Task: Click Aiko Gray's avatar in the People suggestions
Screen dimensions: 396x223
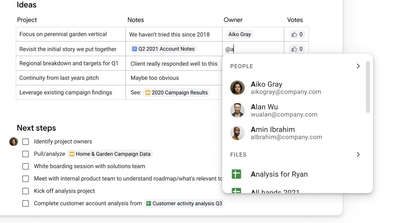Action: click(x=237, y=88)
